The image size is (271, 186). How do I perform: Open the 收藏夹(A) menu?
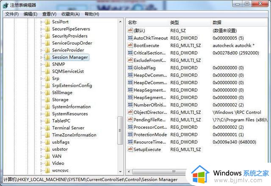click(71, 14)
